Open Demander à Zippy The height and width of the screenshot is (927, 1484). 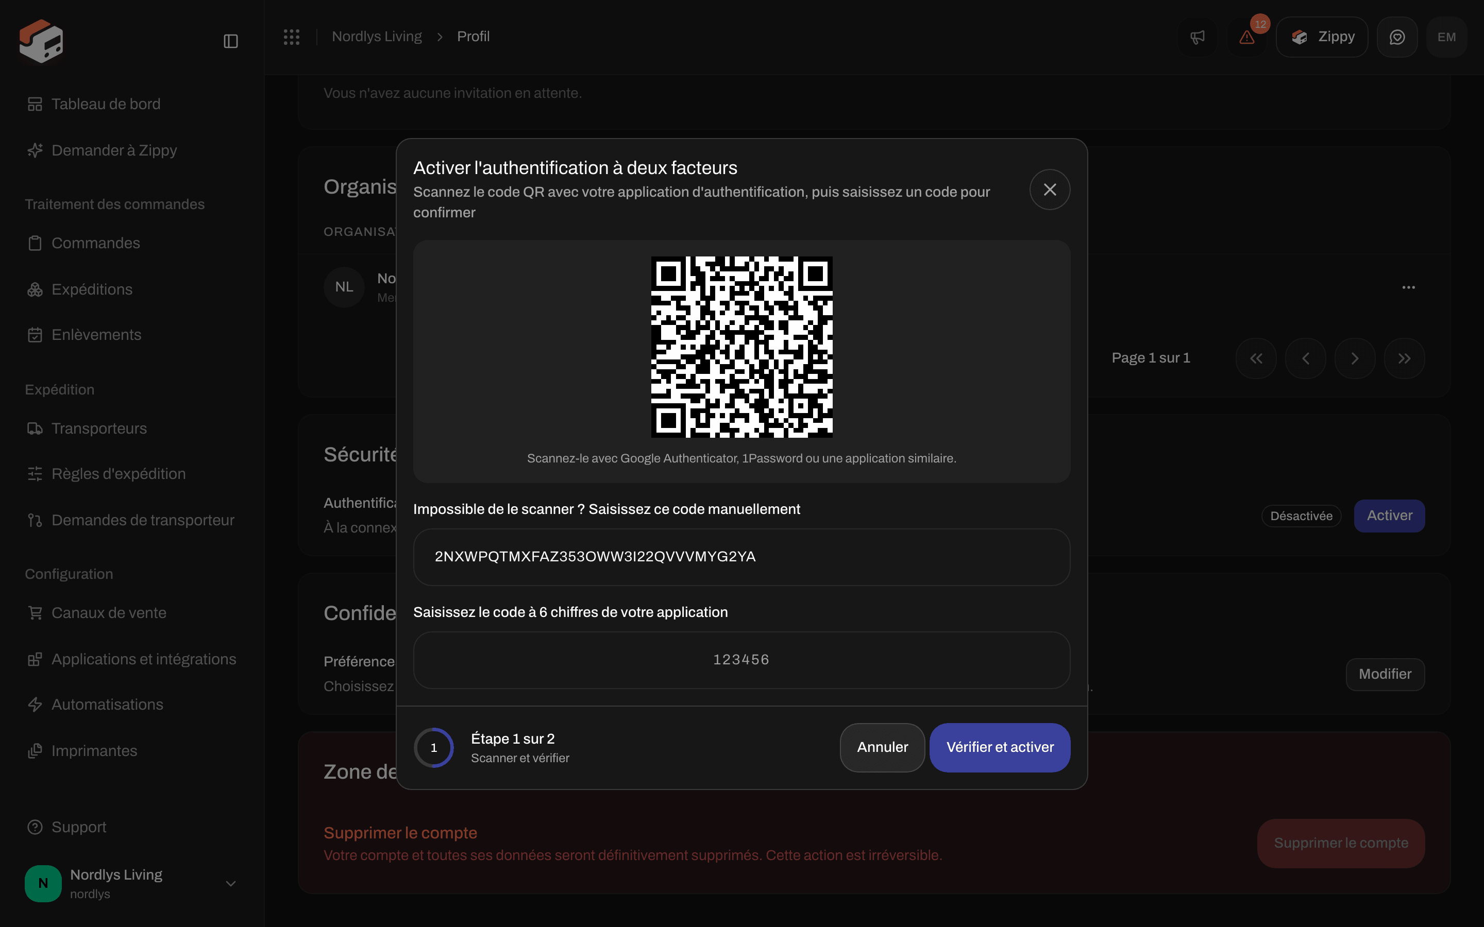(x=132, y=150)
